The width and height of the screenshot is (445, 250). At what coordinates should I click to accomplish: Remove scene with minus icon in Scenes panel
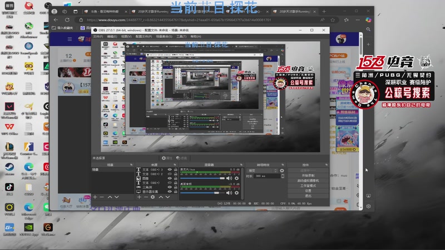point(102,197)
